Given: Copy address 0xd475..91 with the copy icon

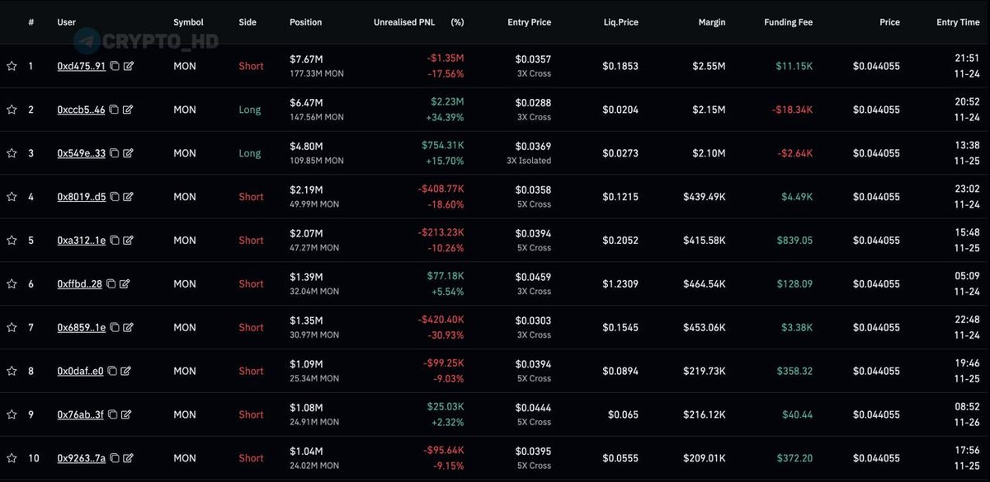Looking at the screenshot, I should click(114, 66).
